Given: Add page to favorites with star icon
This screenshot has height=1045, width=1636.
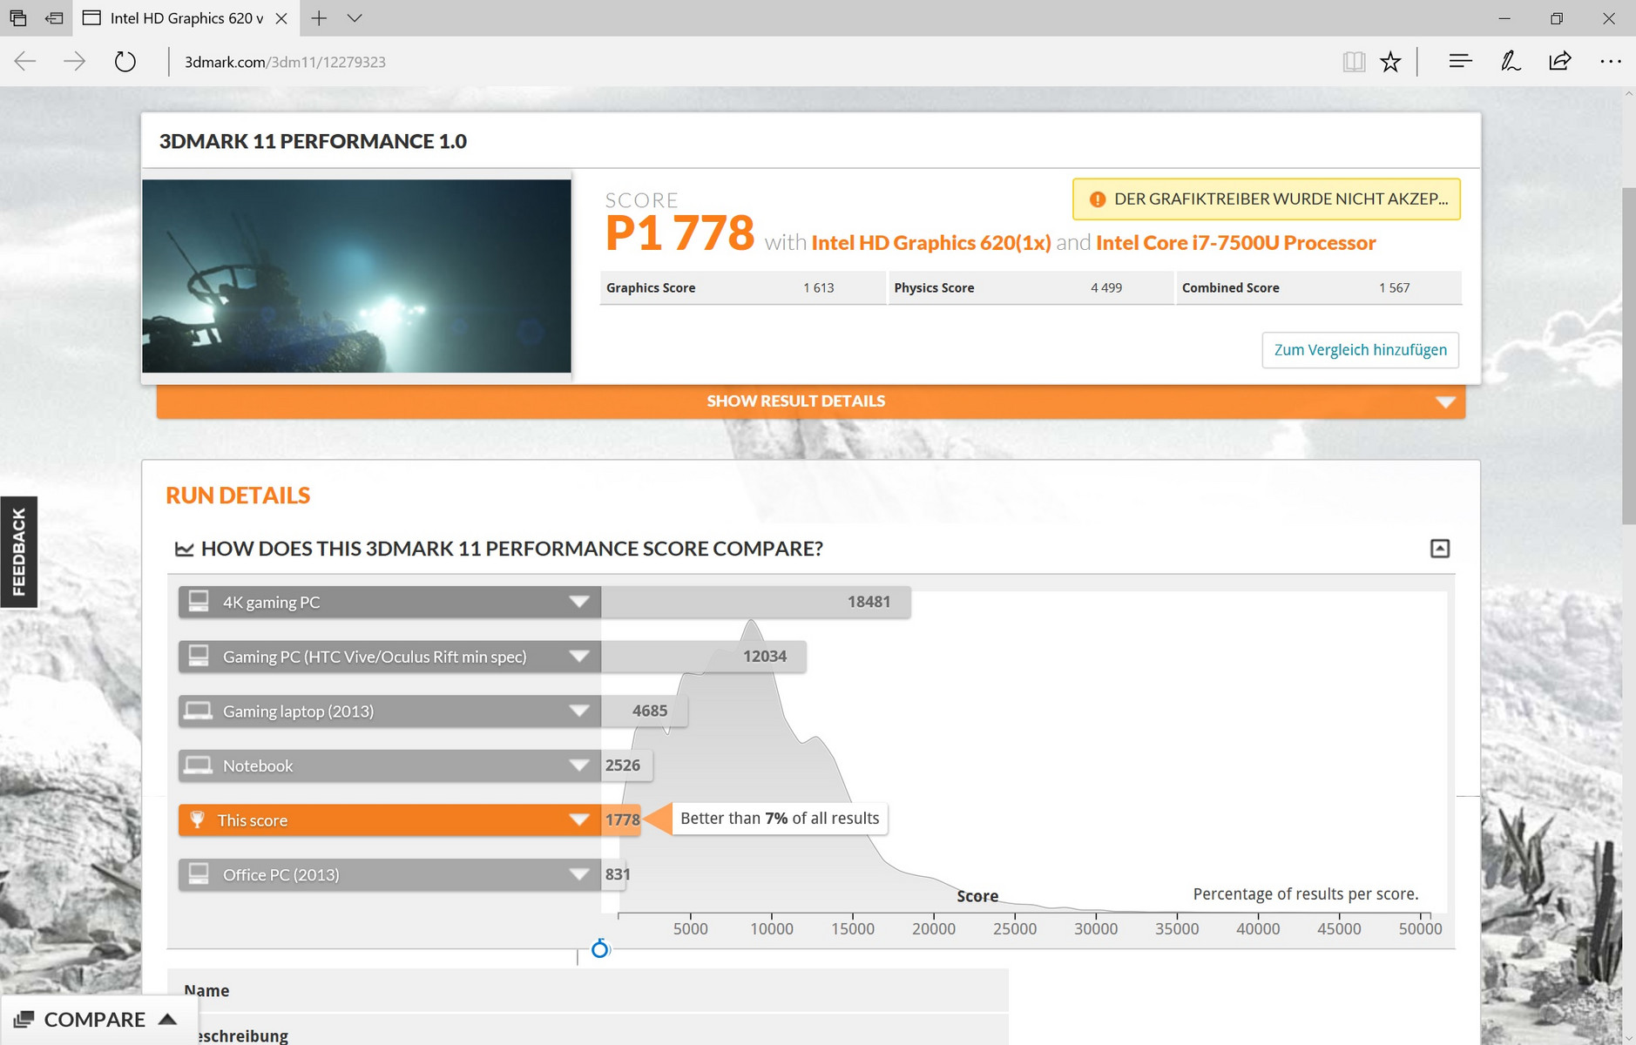Looking at the screenshot, I should click(1390, 61).
